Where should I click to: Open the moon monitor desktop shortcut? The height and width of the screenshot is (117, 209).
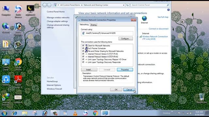pos(30,10)
